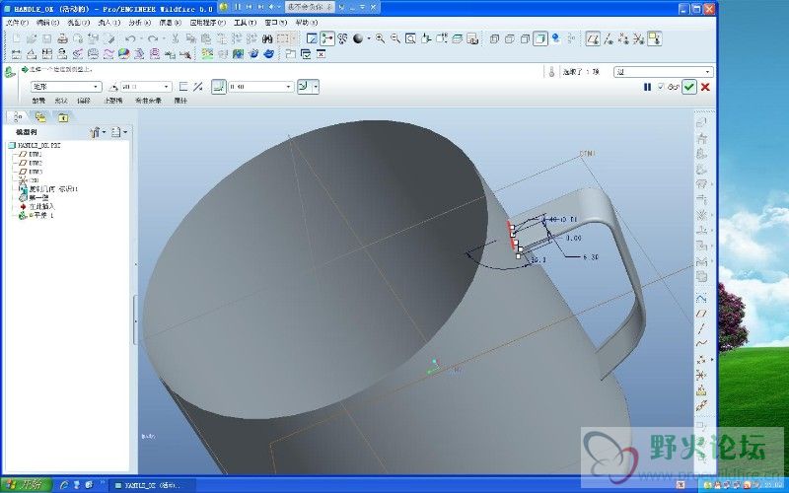The height and width of the screenshot is (493, 789).
Task: Click the Zoom In magnifier icon
Action: click(x=380, y=38)
